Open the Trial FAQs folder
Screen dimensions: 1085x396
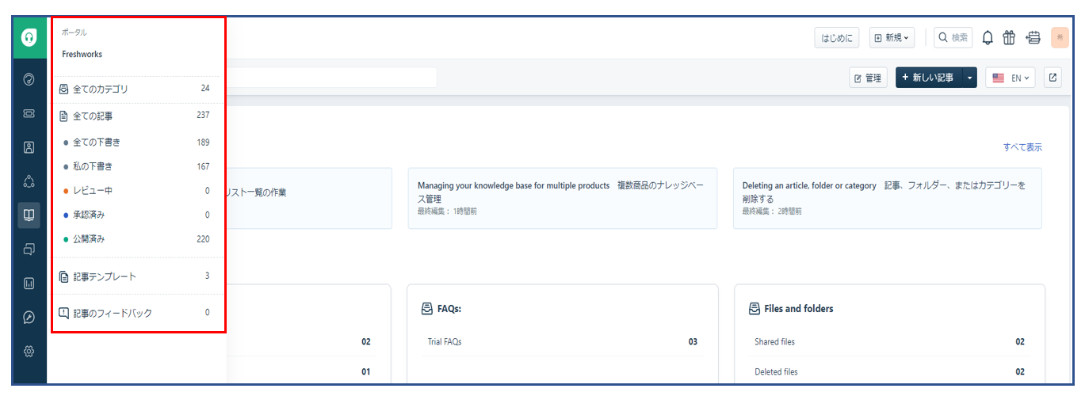(444, 342)
